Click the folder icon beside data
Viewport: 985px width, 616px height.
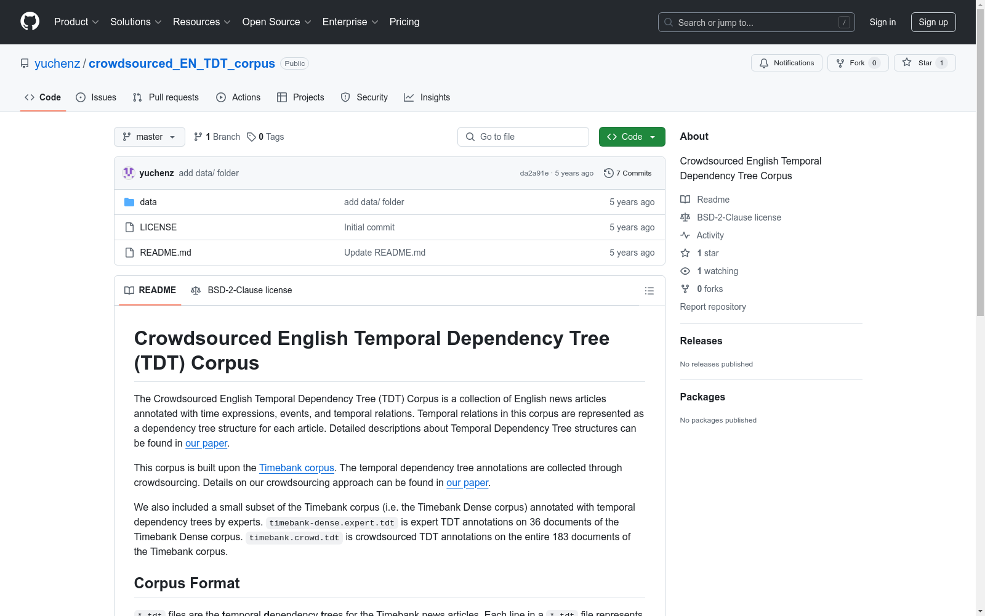point(129,202)
